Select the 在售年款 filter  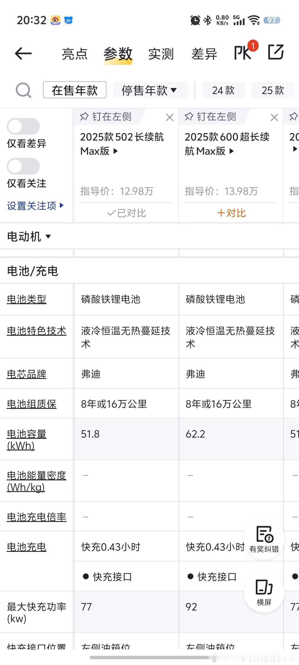pos(75,90)
